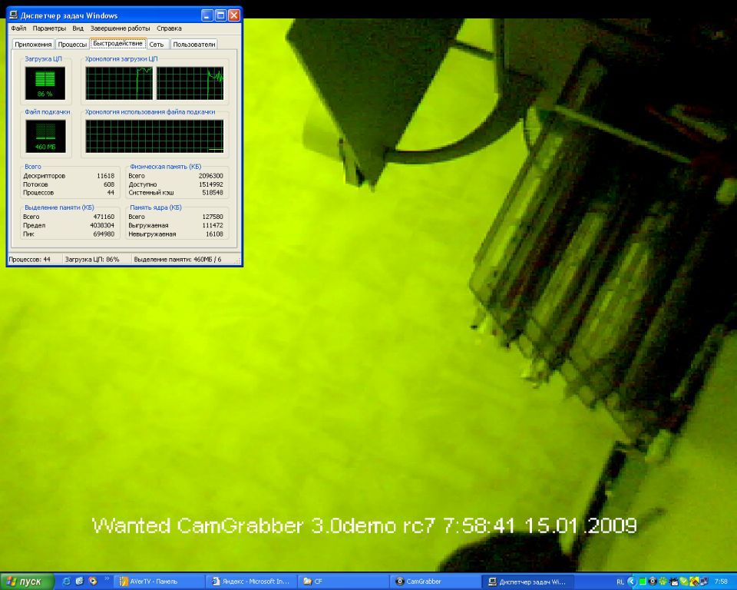The width and height of the screenshot is (737, 590).
Task: Click Task Manager title bar icon
Action: point(15,15)
